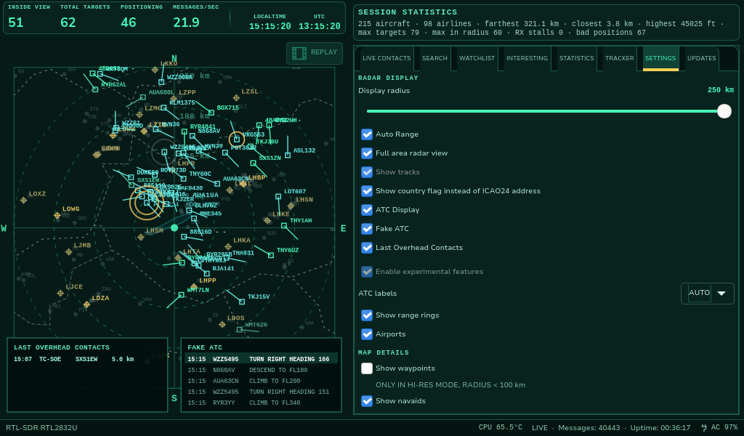Switch to the Live Contacts tab
Screen dimensions: 744x436
387,58
